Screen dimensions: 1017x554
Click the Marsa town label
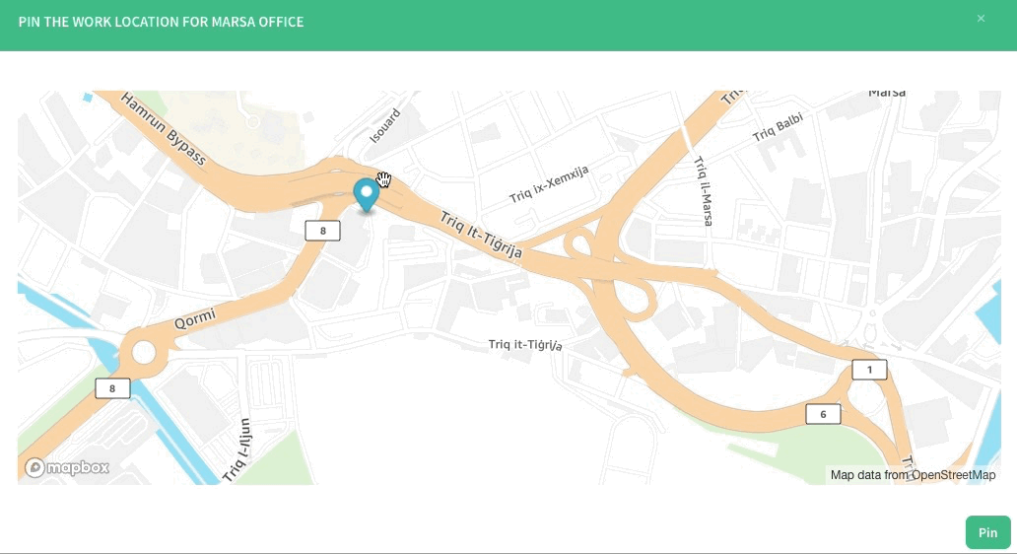coord(886,93)
